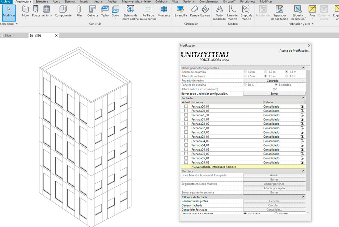
Task: Pick the Suelo floor tool
Action: pos(116,11)
